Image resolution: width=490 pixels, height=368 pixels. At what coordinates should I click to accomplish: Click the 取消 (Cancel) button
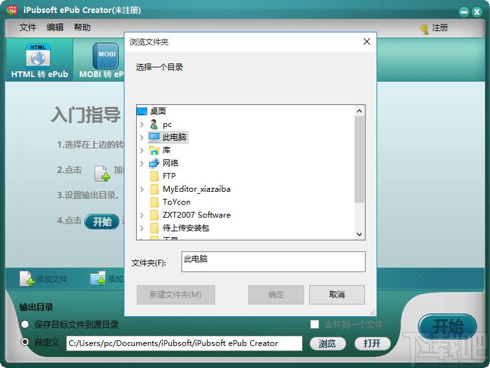tap(337, 294)
